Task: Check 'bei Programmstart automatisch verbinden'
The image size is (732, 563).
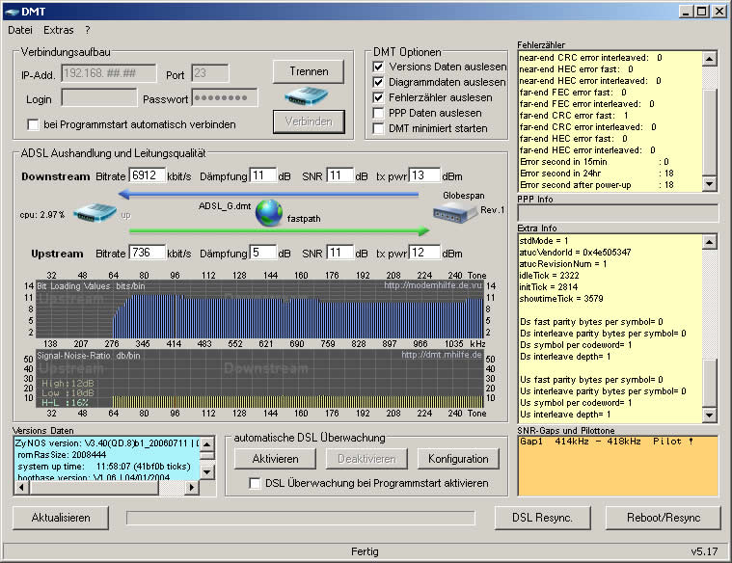Action: click(34, 124)
